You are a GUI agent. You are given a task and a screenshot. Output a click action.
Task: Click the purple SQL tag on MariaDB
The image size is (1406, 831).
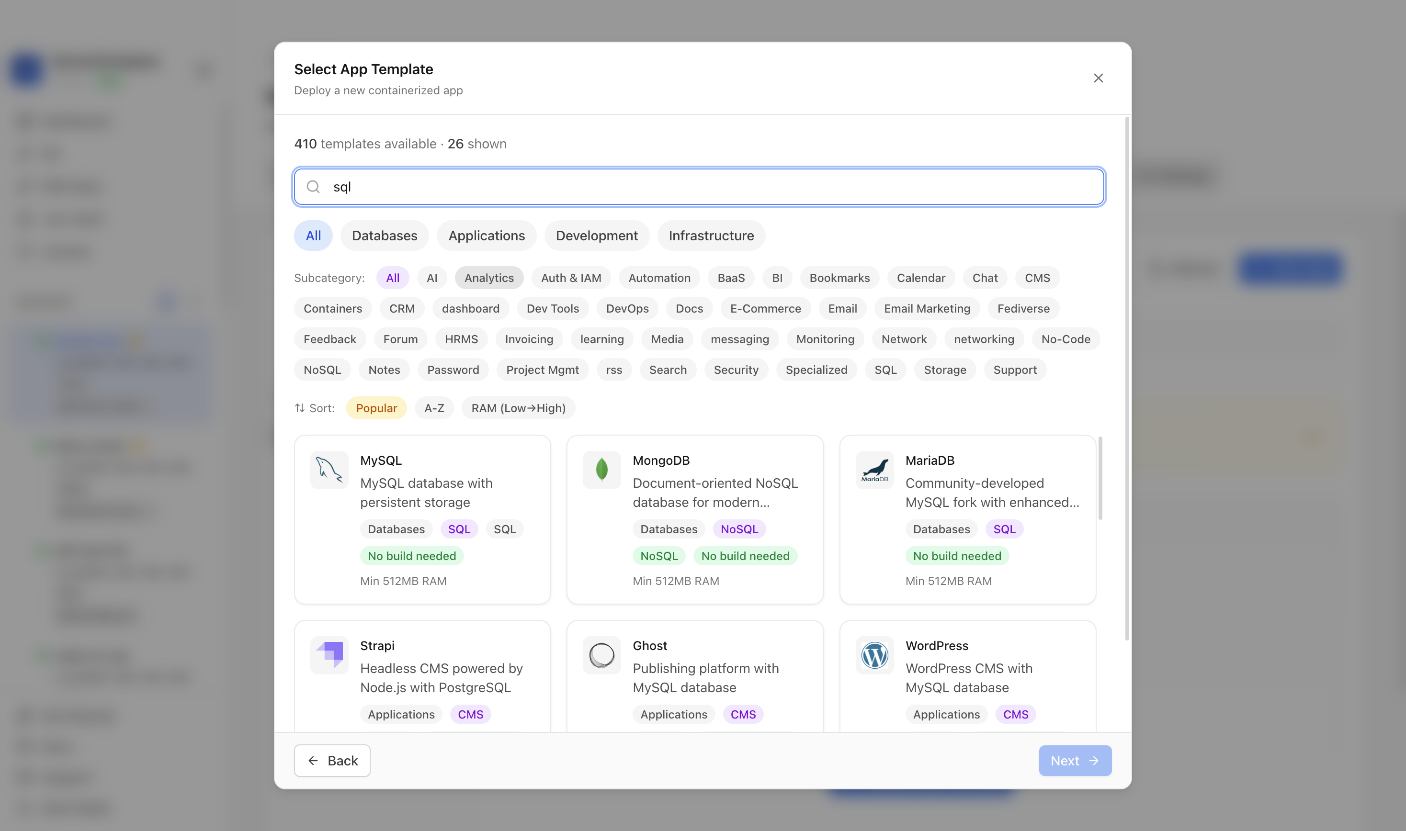coord(1004,529)
